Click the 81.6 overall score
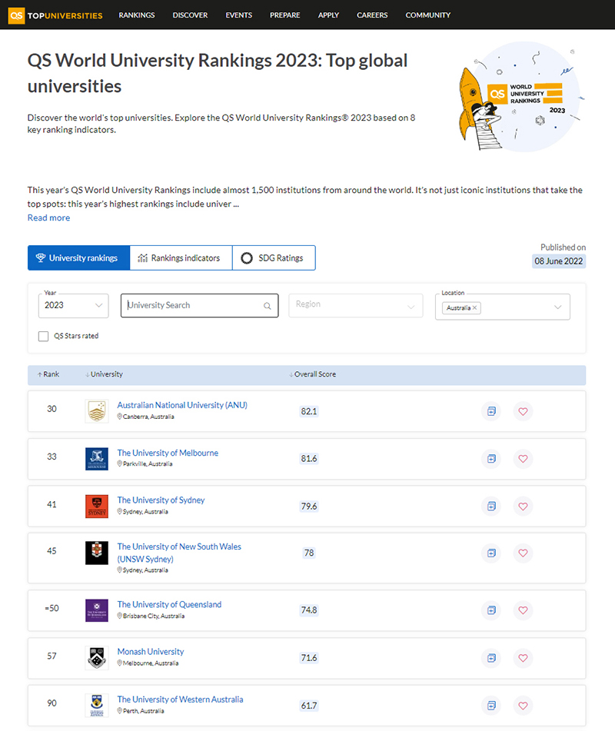Image resolution: width=615 pixels, height=731 pixels. click(x=309, y=459)
